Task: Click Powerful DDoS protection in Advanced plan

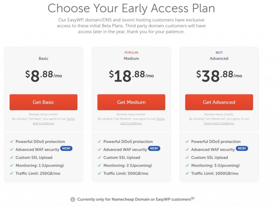Action: tap(216, 141)
